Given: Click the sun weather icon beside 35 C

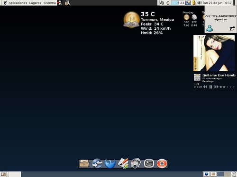Looking at the screenshot, I should click(131, 20).
